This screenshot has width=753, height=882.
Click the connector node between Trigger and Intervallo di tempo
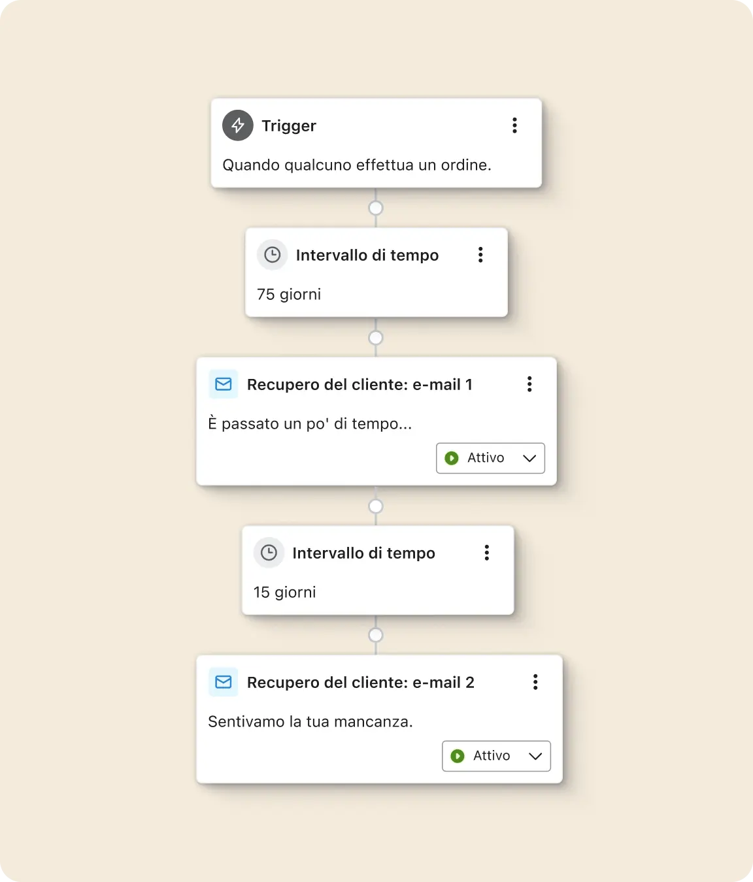pyautogui.click(x=376, y=208)
